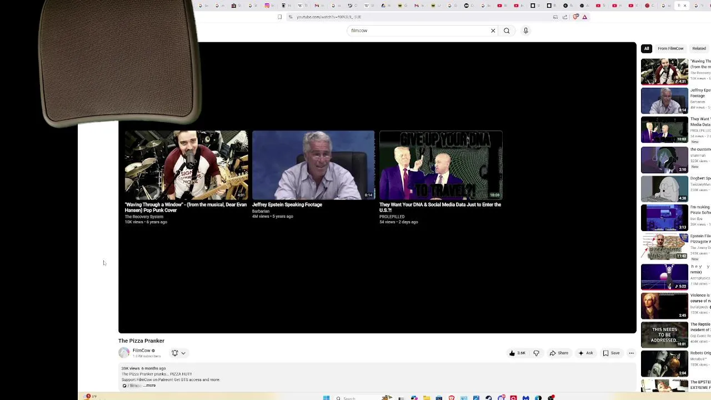
Task: Open the cast/media icon in address bar
Action: (x=555, y=17)
